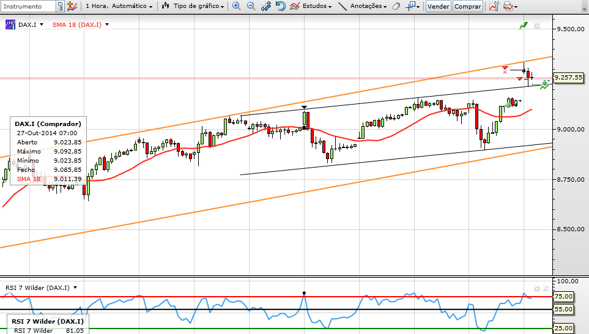Click the 9.000,00 price axis label
Image resolution: width=589 pixels, height=334 pixels.
point(571,129)
